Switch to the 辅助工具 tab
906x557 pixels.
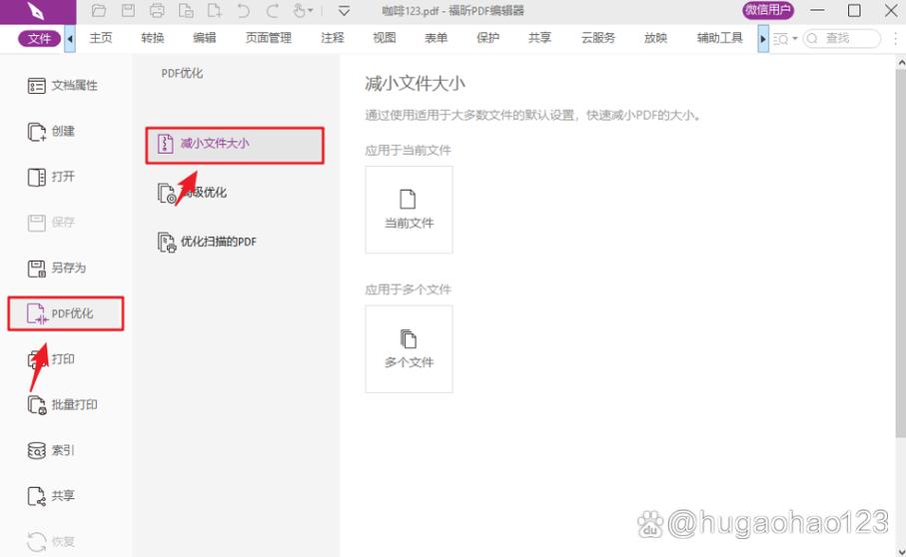tap(719, 38)
